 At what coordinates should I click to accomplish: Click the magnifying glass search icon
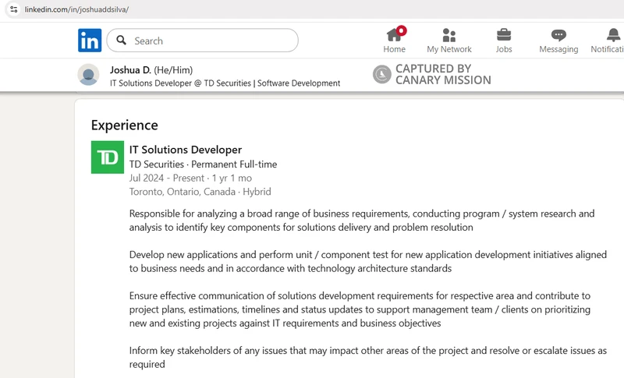coord(121,41)
